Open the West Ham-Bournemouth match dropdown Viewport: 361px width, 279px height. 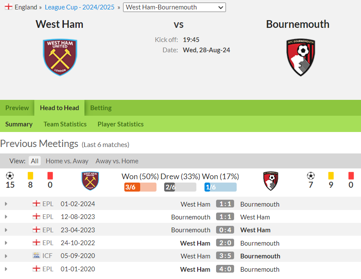[x=174, y=7]
